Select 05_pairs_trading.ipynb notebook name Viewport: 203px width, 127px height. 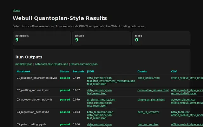[x=31, y=124]
